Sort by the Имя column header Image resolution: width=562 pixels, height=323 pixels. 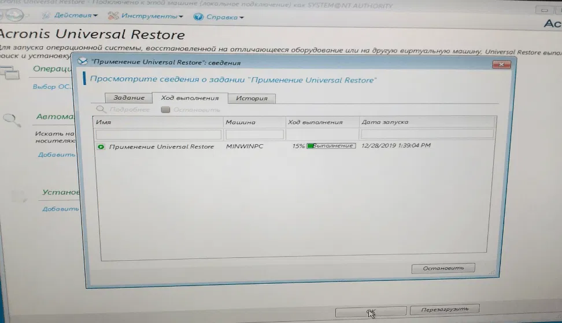[x=158, y=122]
